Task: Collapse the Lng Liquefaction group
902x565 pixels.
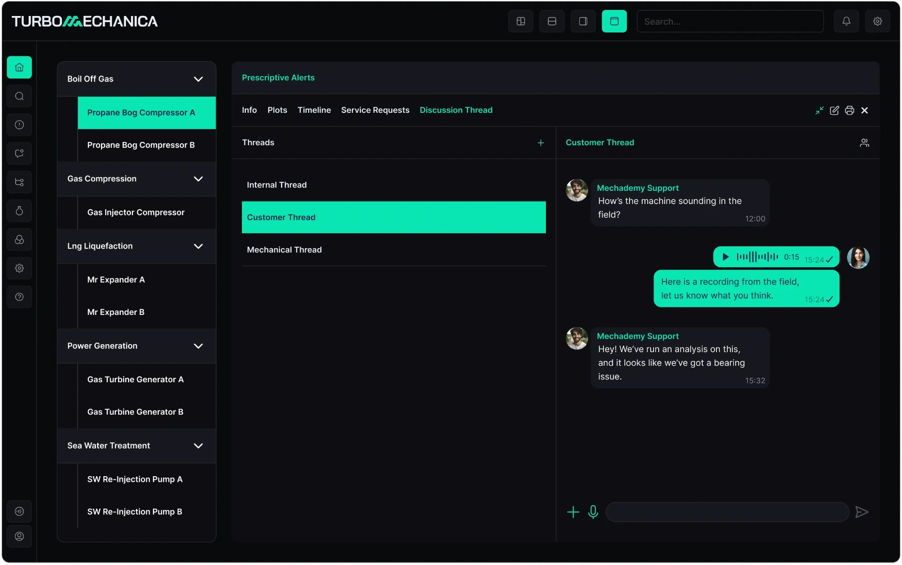Action: tap(198, 246)
